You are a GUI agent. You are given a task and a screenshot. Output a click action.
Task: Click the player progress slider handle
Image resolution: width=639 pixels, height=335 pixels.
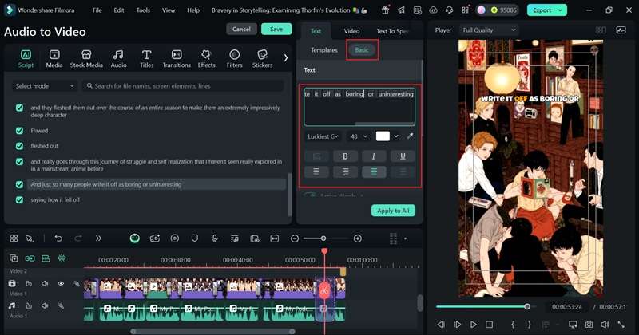coord(527,306)
